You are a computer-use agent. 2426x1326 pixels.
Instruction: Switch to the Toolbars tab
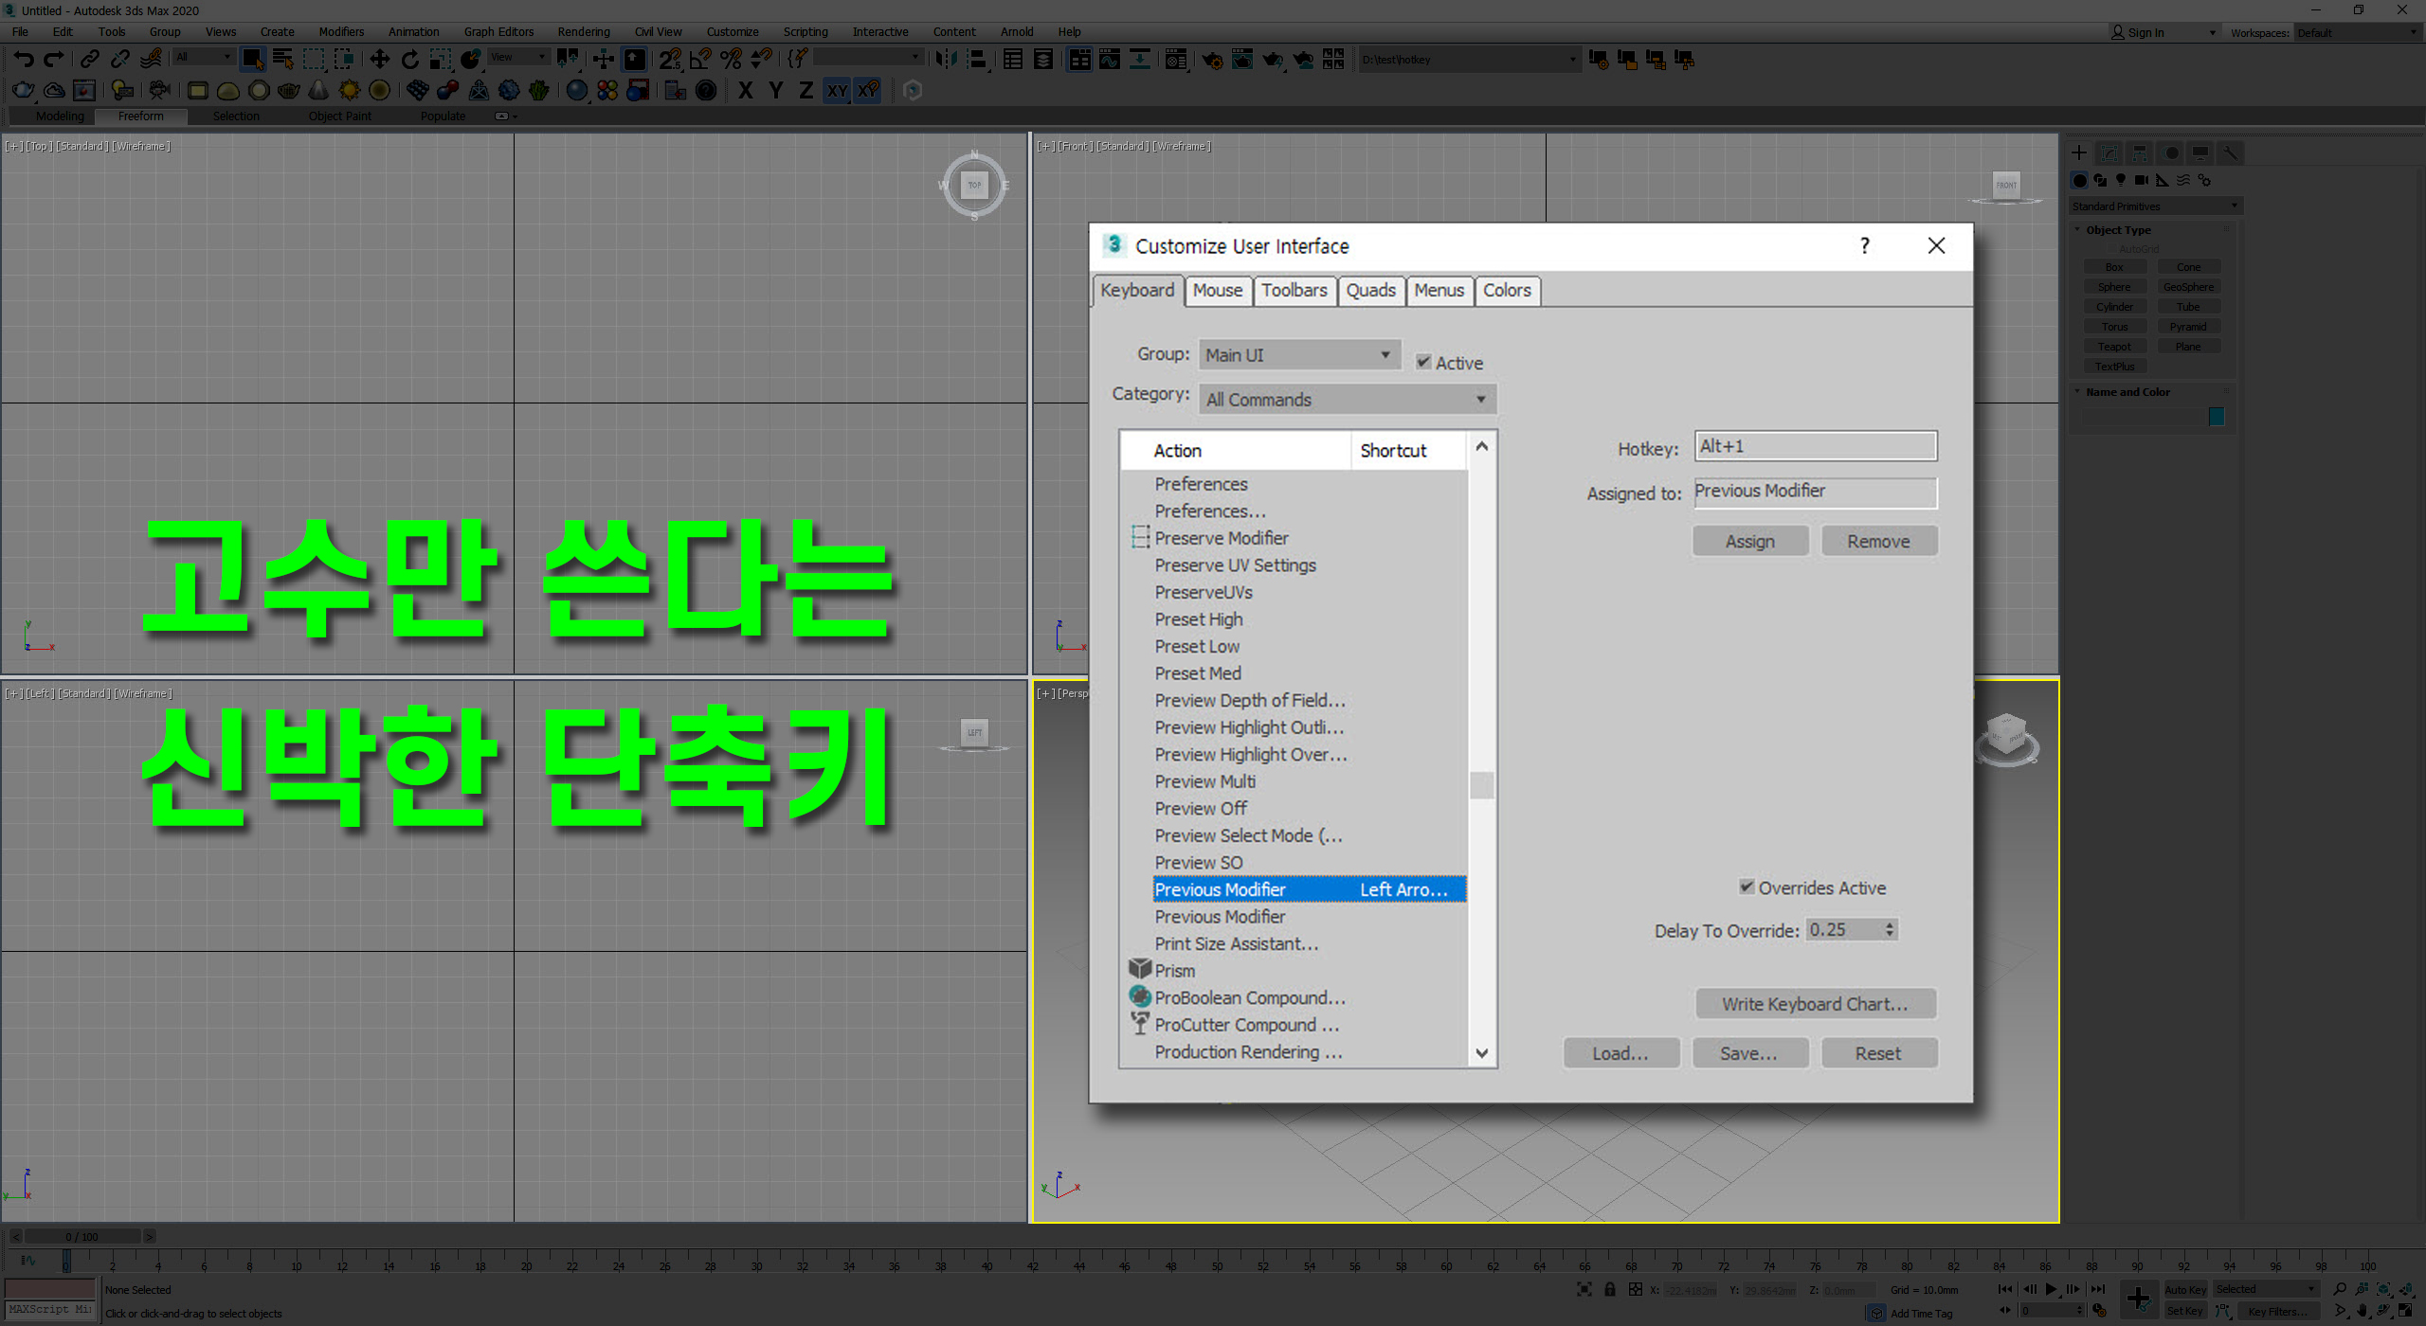coord(1294,291)
